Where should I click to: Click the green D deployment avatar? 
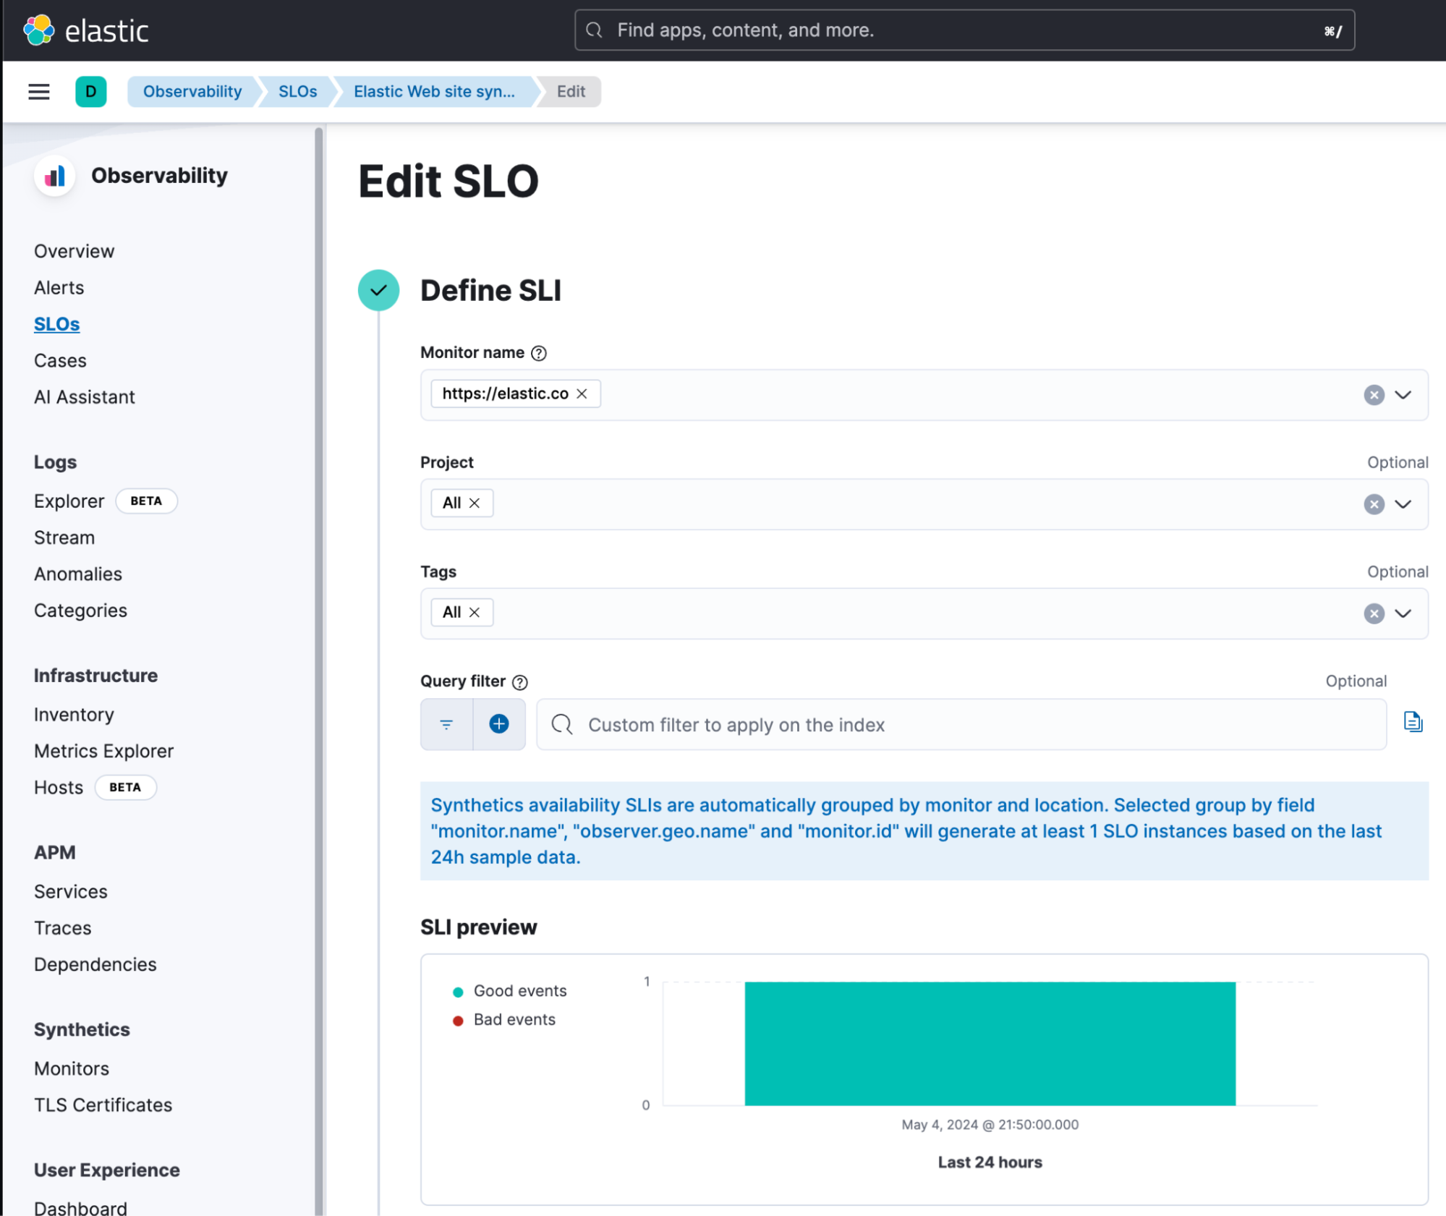click(90, 91)
